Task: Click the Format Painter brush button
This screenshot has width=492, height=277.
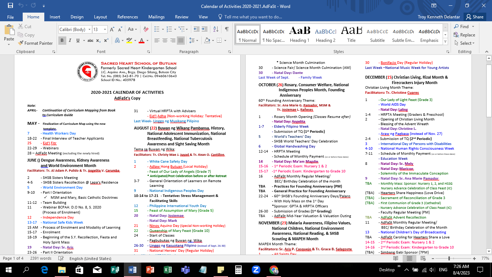Action: click(36, 43)
